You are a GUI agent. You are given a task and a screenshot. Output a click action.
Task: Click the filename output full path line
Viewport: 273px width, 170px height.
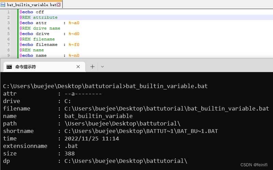[x=167, y=109]
